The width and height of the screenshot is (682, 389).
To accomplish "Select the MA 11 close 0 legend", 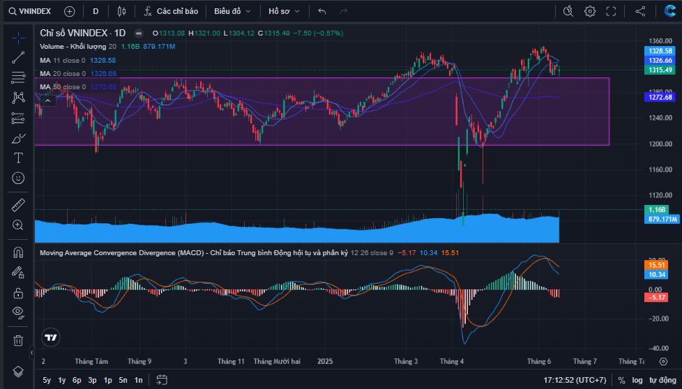I will (x=63, y=61).
